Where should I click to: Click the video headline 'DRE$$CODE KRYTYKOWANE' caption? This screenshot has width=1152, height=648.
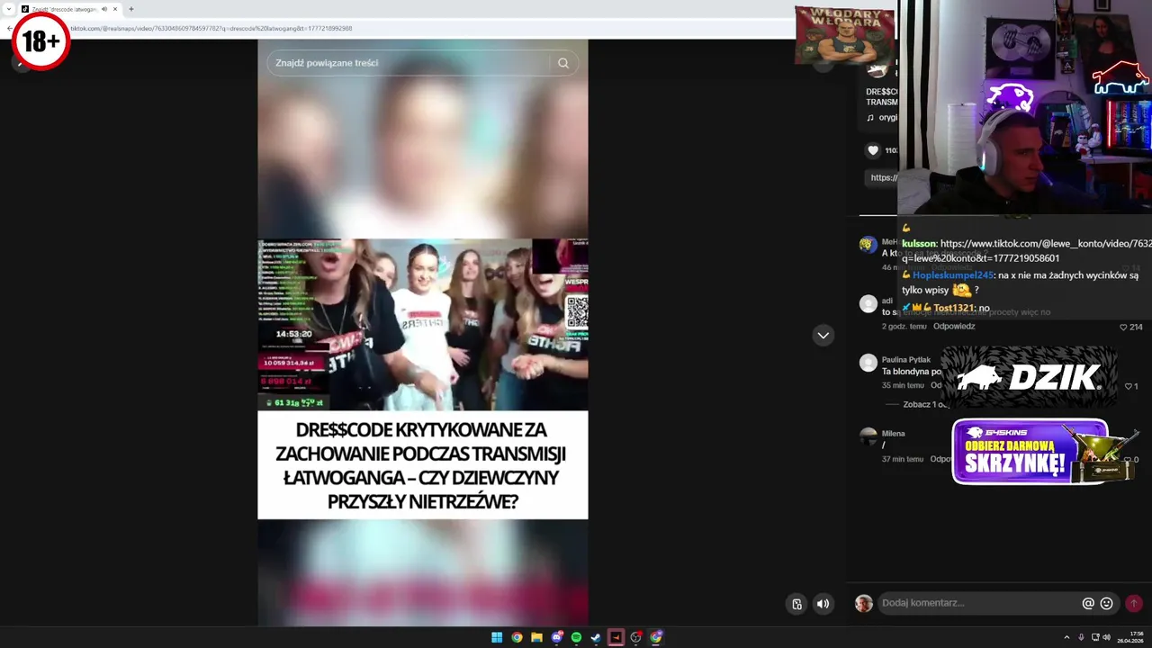(x=422, y=465)
